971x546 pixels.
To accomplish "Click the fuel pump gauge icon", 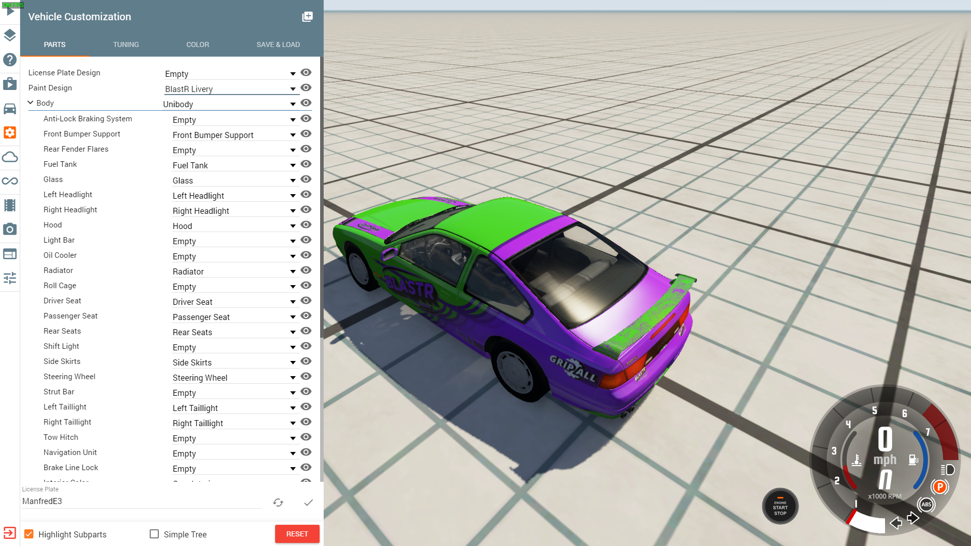I will tap(913, 460).
